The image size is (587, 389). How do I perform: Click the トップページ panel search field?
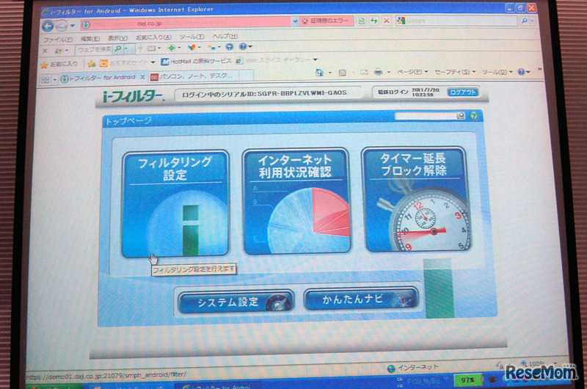pos(426,116)
